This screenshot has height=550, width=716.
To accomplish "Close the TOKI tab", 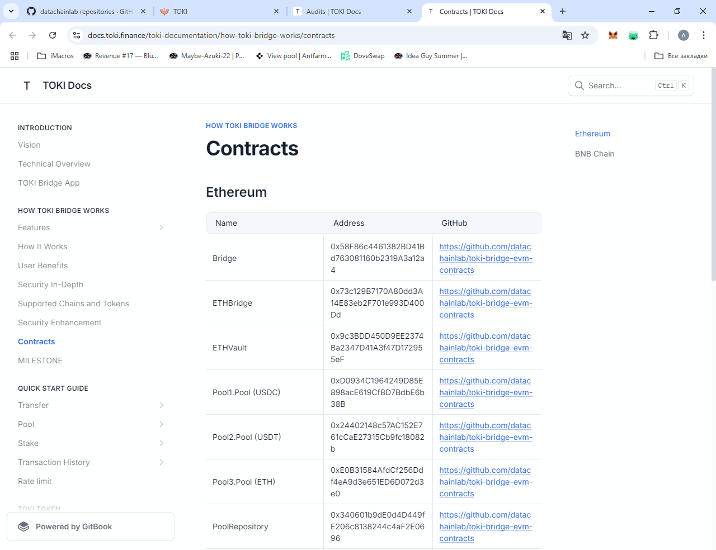I will pos(276,11).
